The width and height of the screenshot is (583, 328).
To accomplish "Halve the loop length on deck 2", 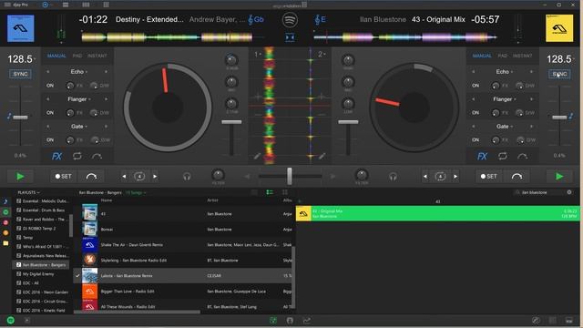I will 425,176.
